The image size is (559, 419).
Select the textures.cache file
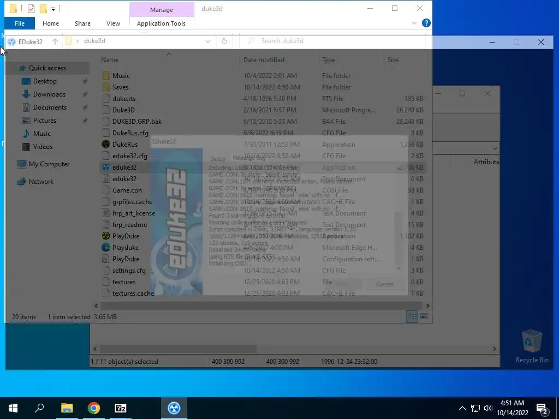tap(133, 293)
